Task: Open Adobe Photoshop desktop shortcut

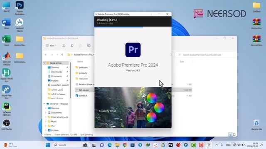Action: 20,8
